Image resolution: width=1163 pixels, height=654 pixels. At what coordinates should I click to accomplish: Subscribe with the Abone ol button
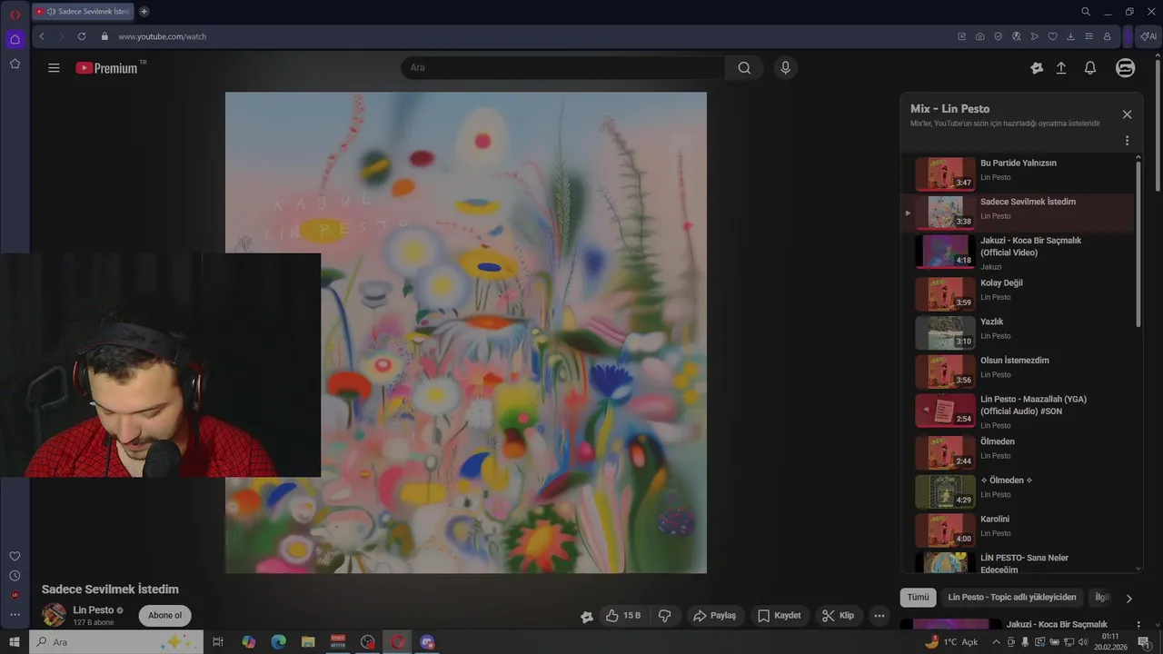point(164,616)
